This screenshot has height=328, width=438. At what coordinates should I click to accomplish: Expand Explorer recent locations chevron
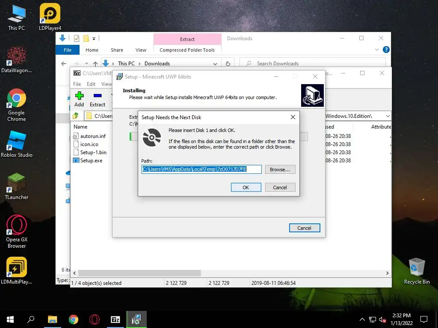[x=86, y=64]
